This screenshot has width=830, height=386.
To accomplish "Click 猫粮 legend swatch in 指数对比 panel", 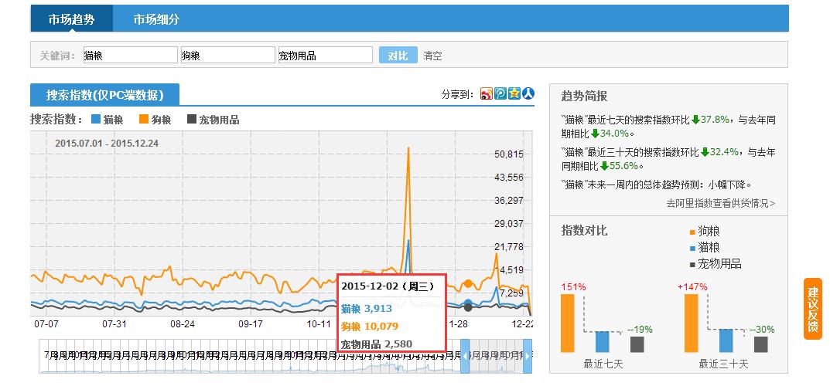I will click(x=692, y=248).
